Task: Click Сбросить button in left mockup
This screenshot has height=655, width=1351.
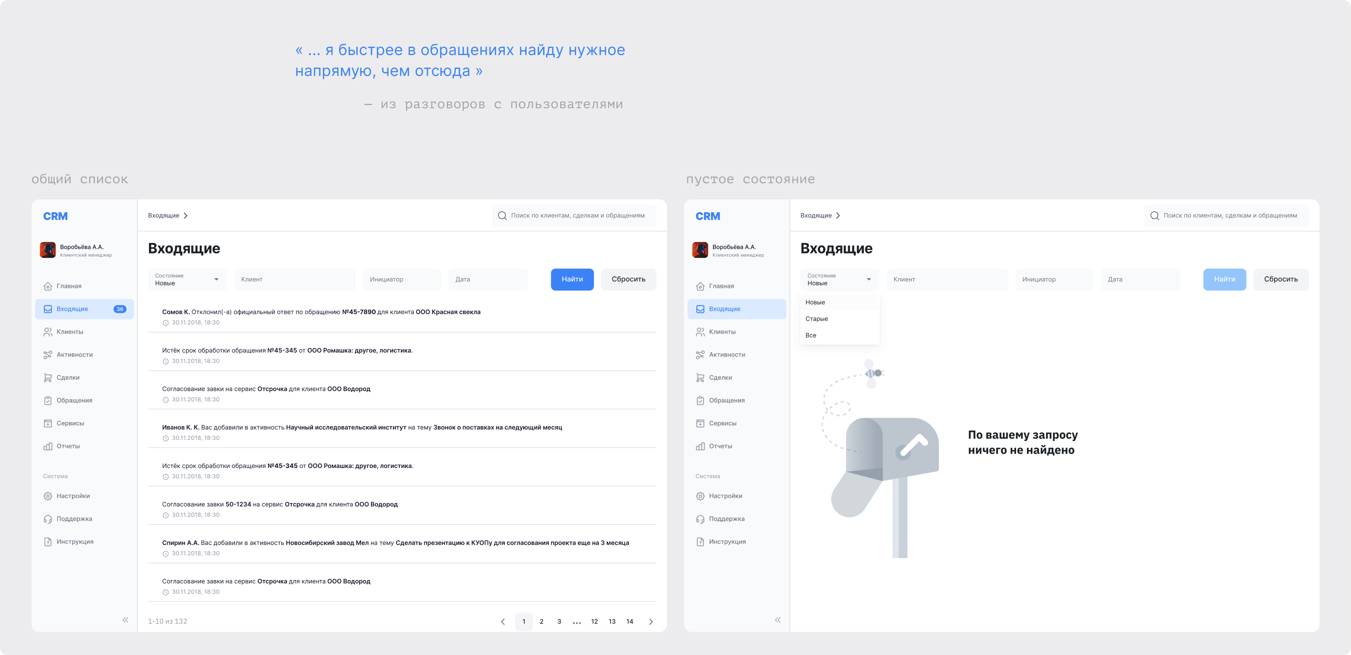Action: 628,279
